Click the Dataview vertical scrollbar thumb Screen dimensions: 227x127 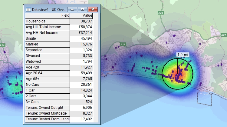tap(96, 44)
